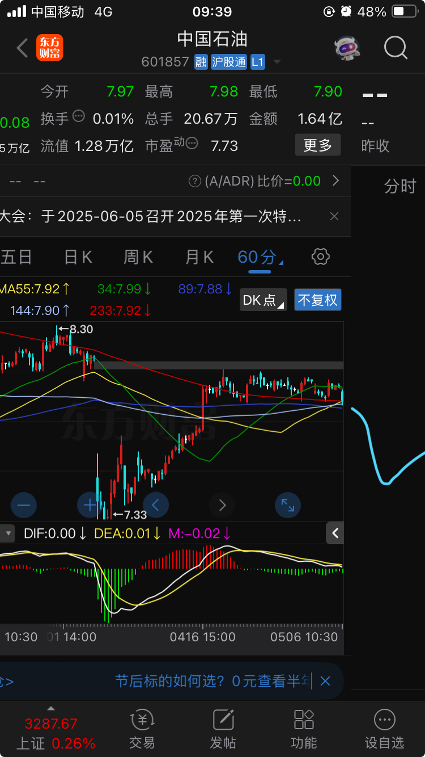
Task: Show more quote data via 更多
Action: (x=317, y=145)
